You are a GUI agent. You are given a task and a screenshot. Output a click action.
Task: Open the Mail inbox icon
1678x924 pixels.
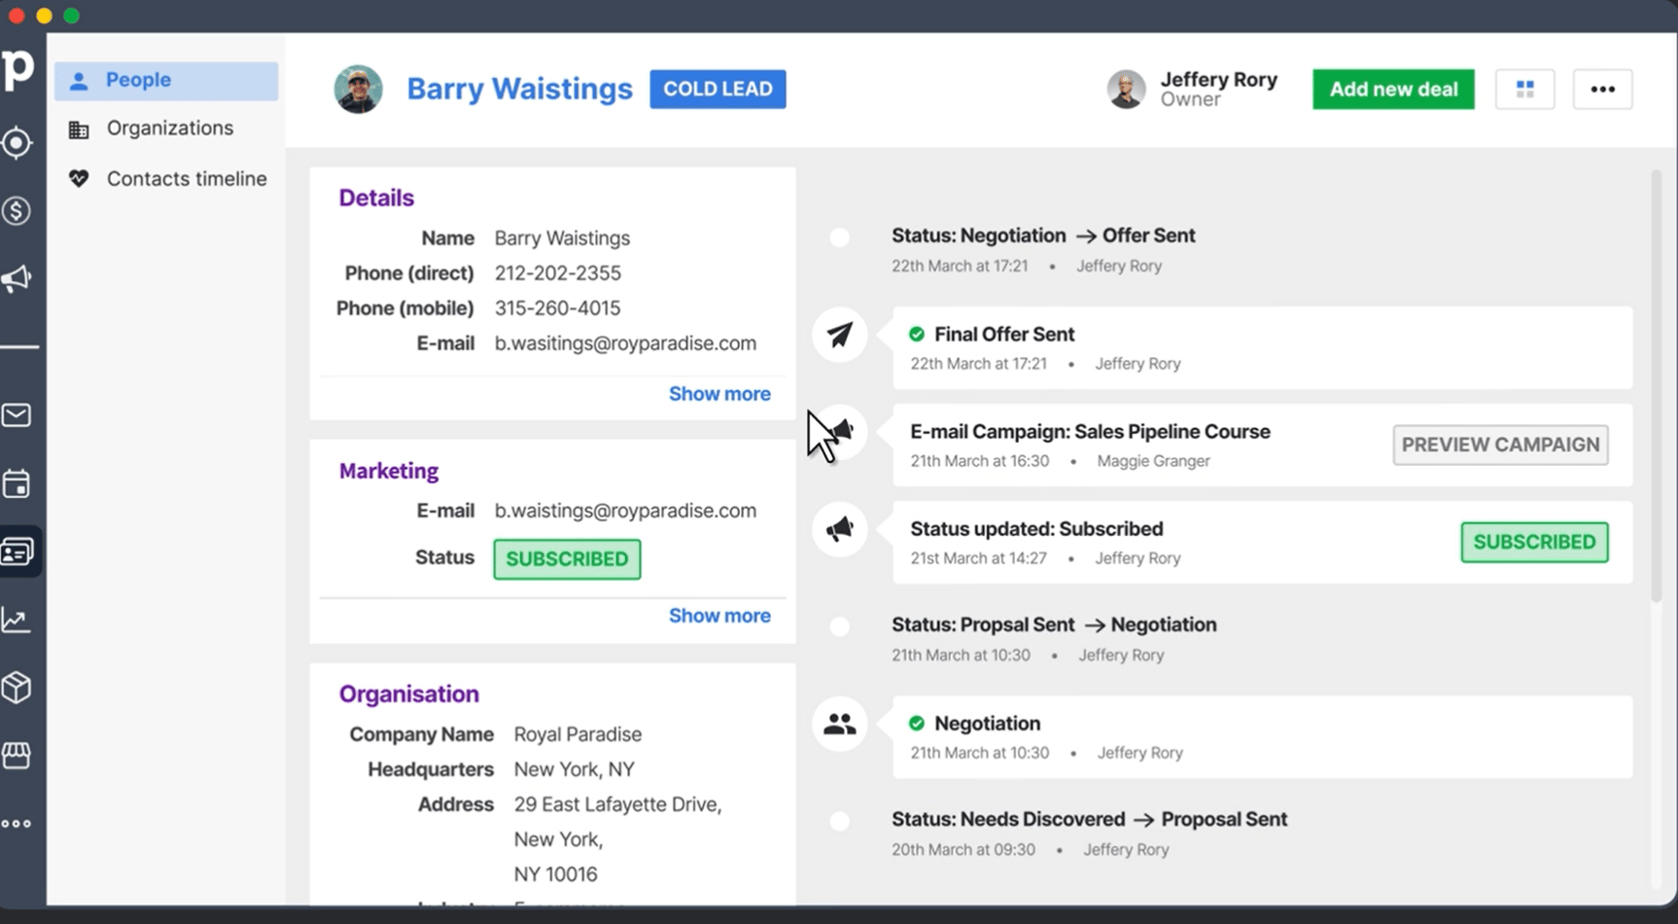tap(17, 414)
